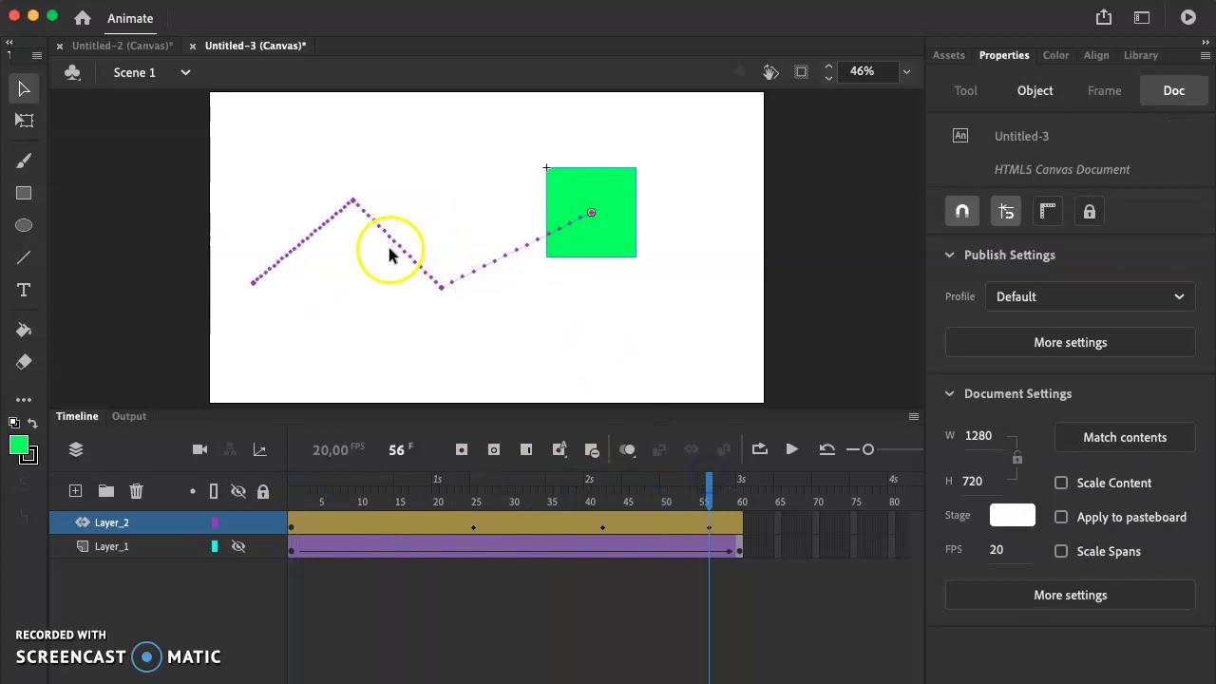Screen dimensions: 1216x684
Task: Create a new layer folder
Action: point(105,491)
